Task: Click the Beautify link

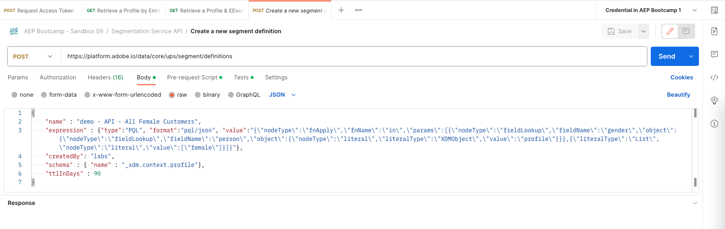Action: (x=678, y=95)
